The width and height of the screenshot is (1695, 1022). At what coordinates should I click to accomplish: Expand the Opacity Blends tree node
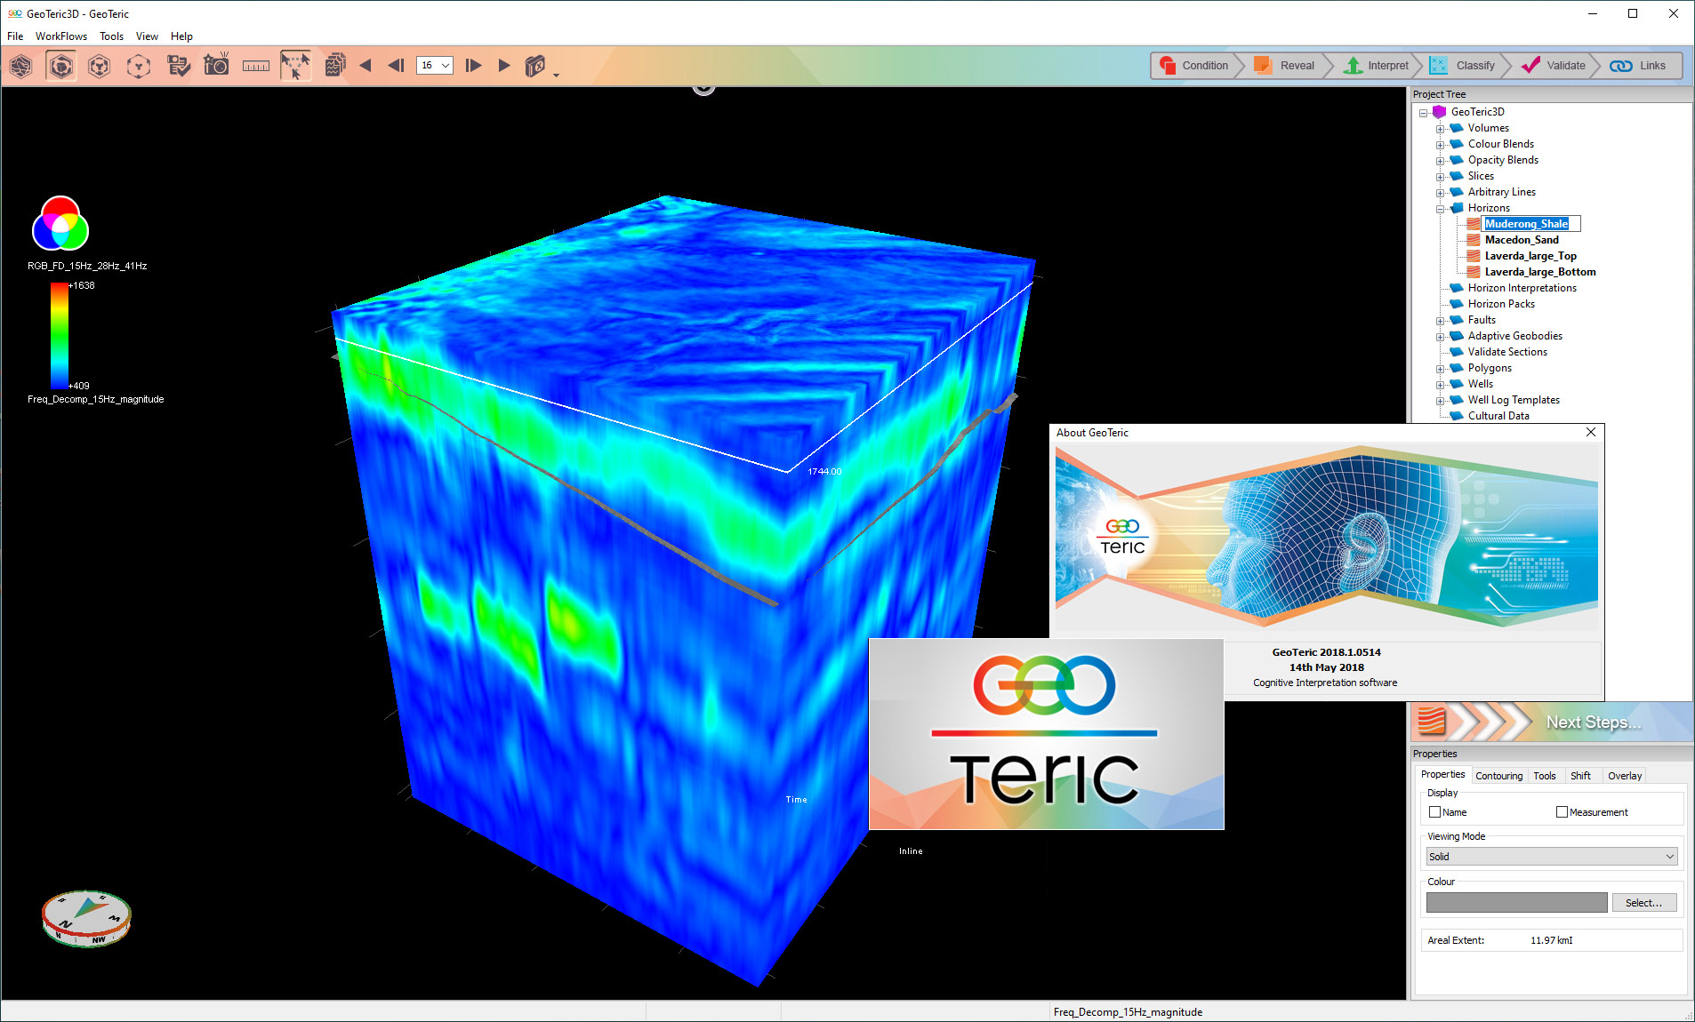(1440, 161)
